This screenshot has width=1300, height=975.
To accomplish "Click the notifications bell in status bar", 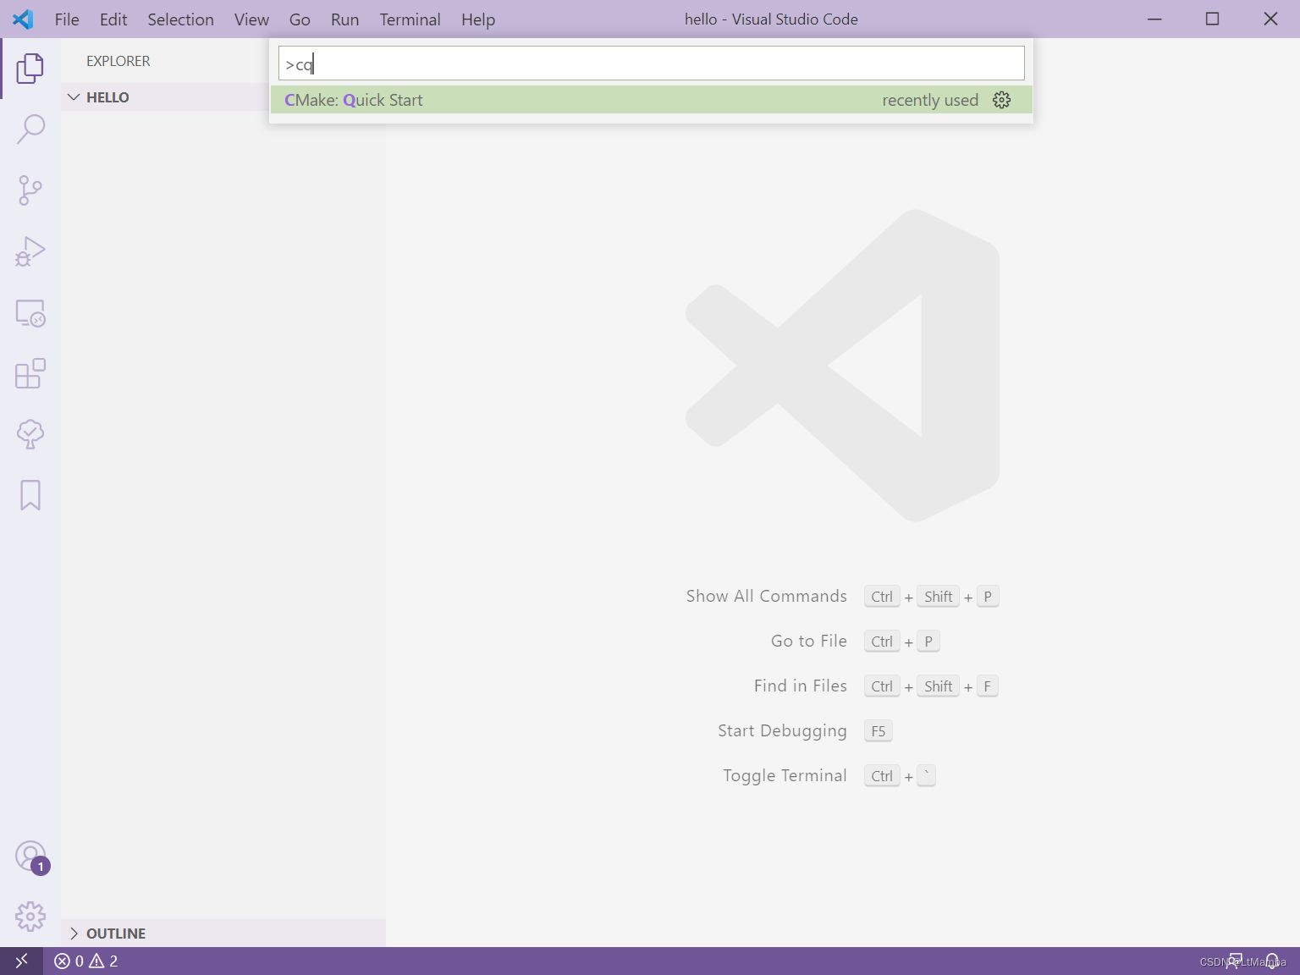I will [x=1272, y=961].
